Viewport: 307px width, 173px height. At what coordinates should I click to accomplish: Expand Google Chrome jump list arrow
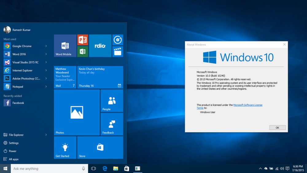(x=46, y=46)
